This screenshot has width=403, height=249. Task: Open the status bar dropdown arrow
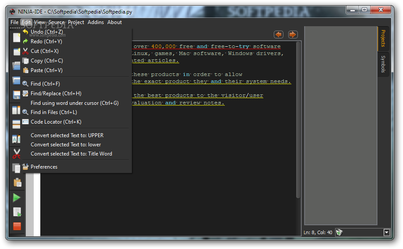tap(386, 232)
